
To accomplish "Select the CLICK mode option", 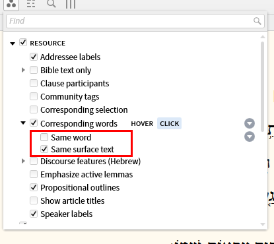I will pos(169,123).
